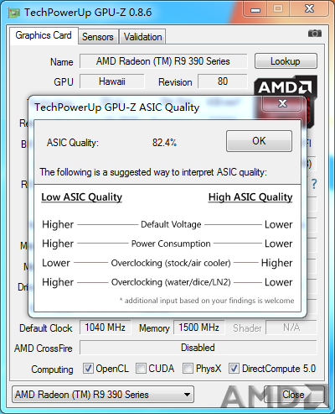This screenshot has width=335, height=414.
Task: Click the GPU selector dropdown arrow
Action: pyautogui.click(x=187, y=395)
